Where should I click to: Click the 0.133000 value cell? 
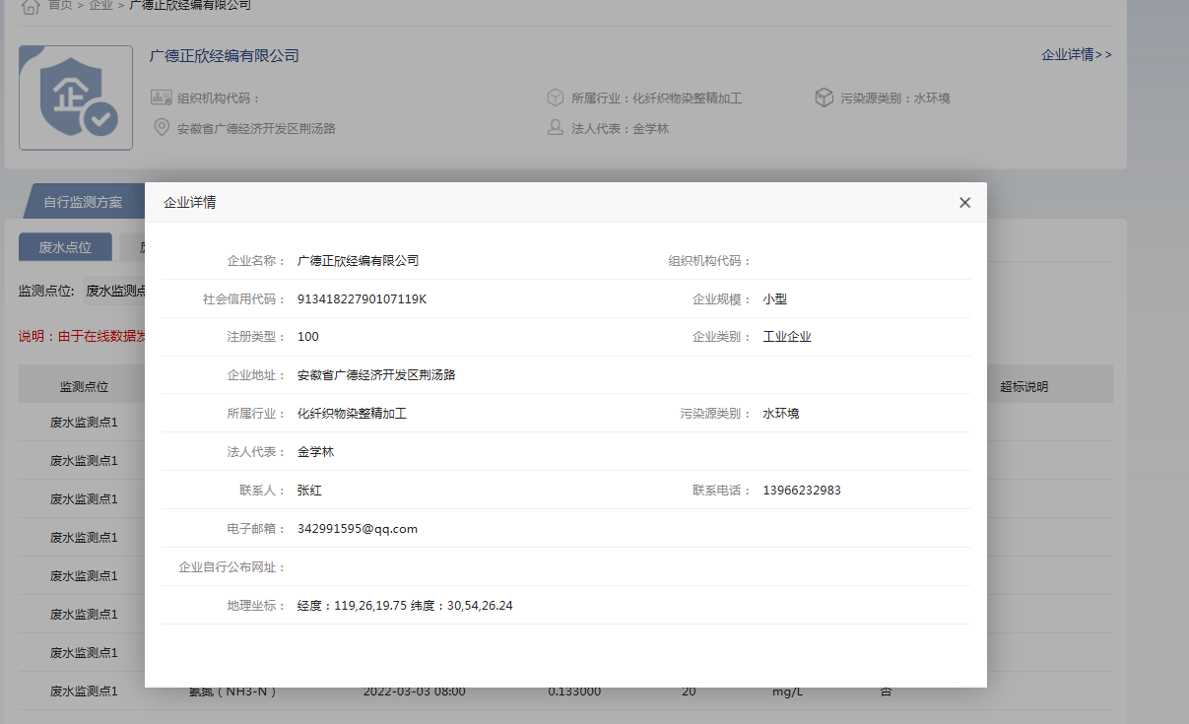pyautogui.click(x=574, y=691)
